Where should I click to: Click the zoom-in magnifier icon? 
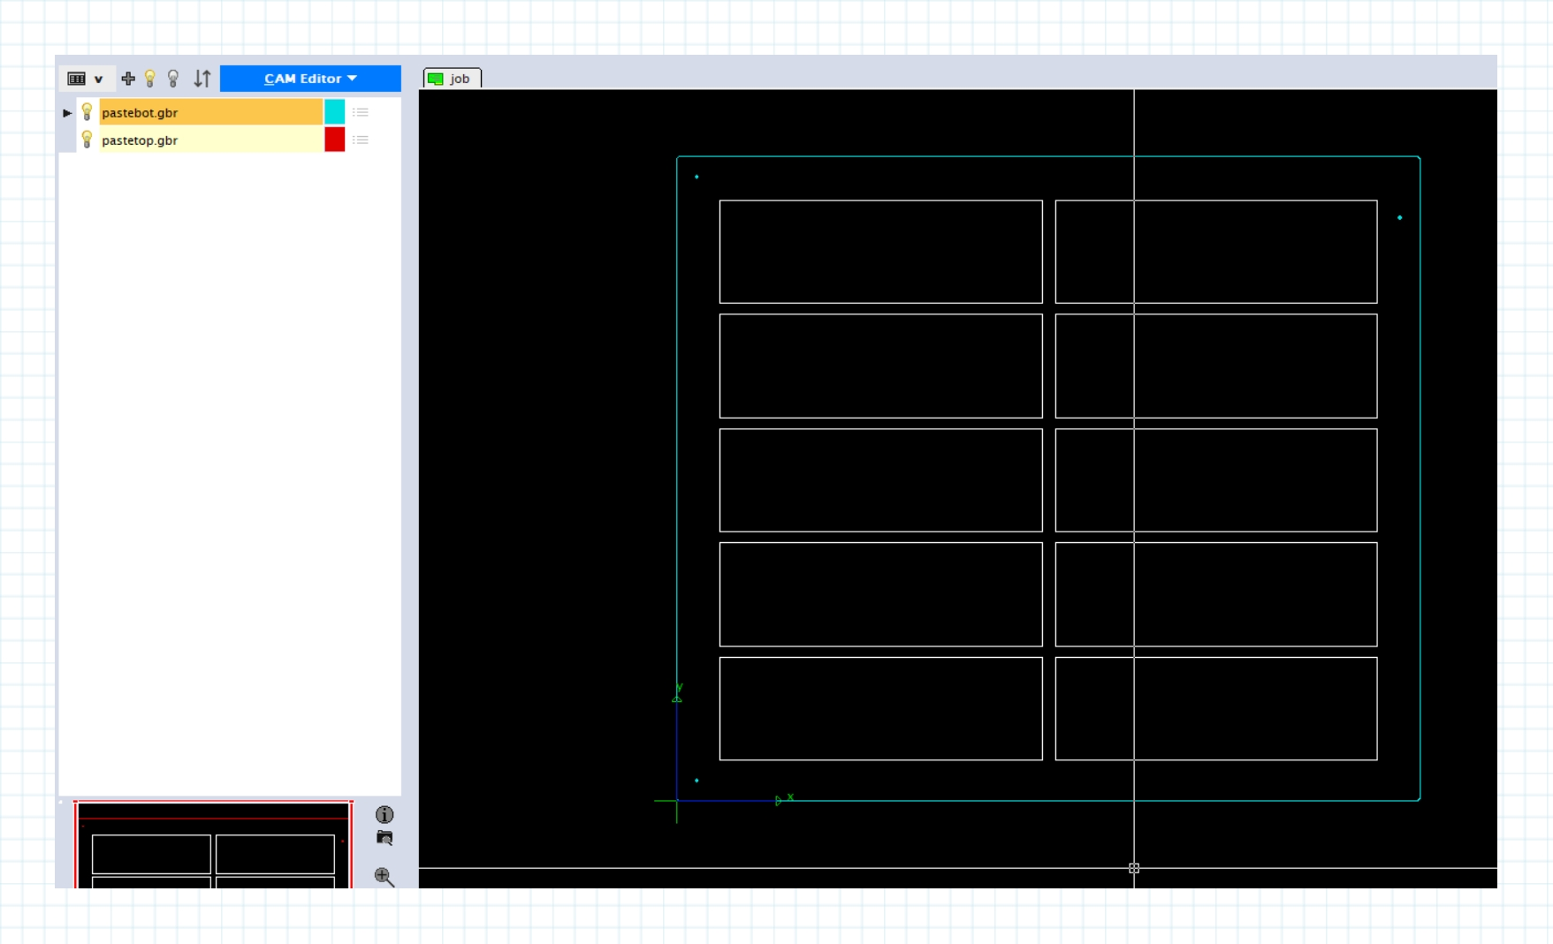[384, 877]
